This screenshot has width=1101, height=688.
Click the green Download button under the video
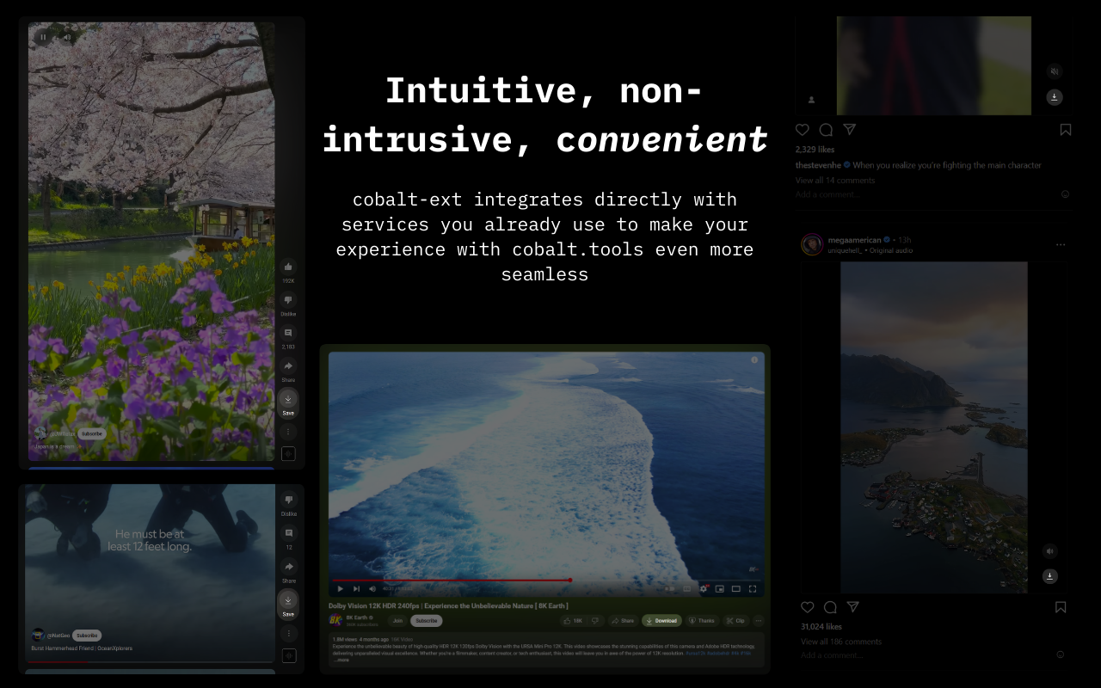tap(661, 621)
